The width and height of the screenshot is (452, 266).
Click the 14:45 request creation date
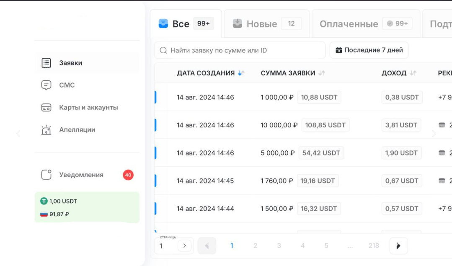pos(205,181)
